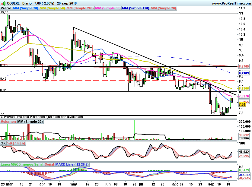The height and width of the screenshot is (187, 252).
Task: Select the blue MM (Simple 20) price label
Action: 25,8
